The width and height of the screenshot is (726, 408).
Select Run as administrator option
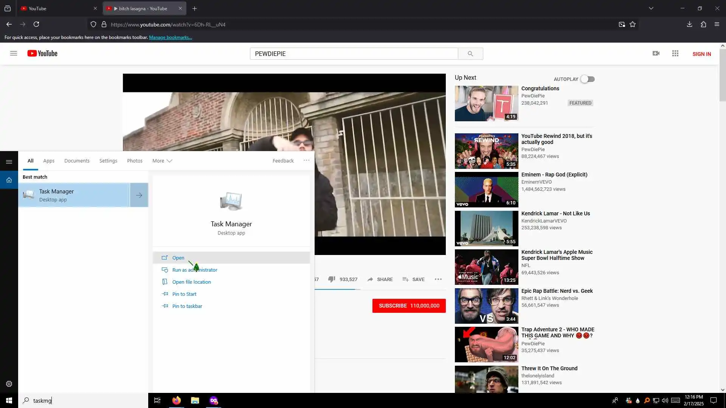pos(194,270)
